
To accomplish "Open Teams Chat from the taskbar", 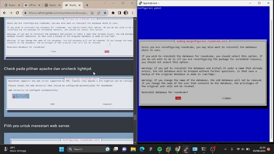I will tap(124, 149).
